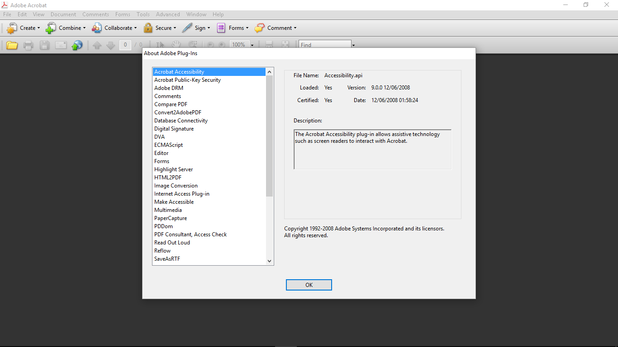This screenshot has height=347, width=618.
Task: Click the globe upload icon in the toolbar
Action: point(77,45)
